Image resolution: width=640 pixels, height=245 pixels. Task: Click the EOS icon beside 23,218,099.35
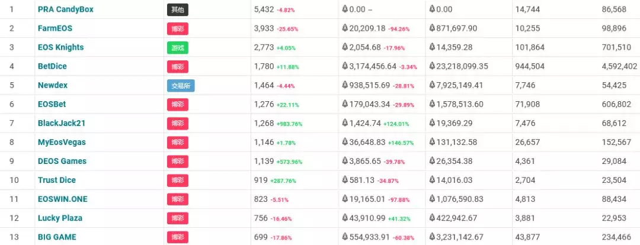tap(432, 66)
